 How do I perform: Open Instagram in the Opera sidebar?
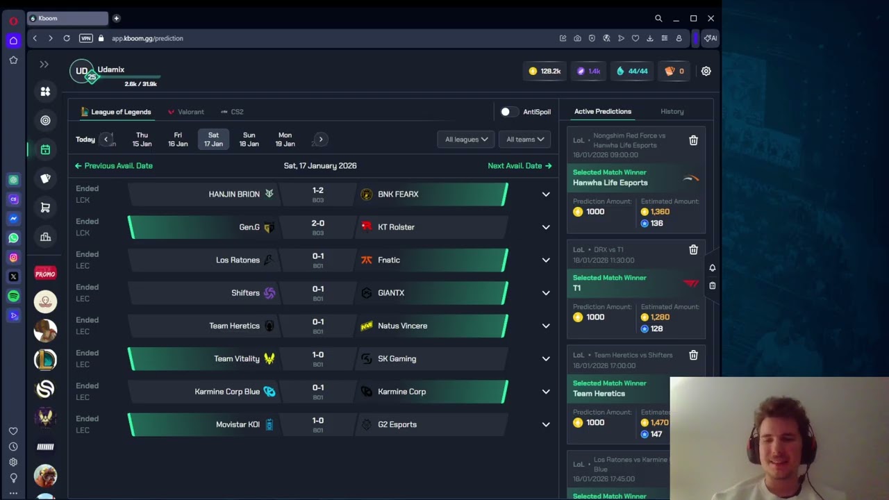tap(13, 258)
